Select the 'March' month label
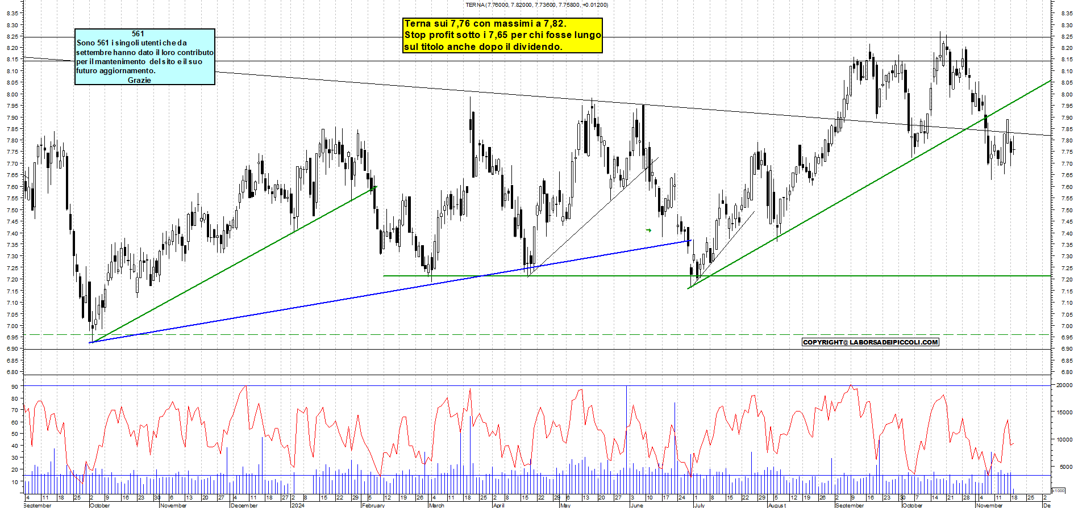Image resolution: width=1074 pixels, height=508 pixels. point(436,505)
